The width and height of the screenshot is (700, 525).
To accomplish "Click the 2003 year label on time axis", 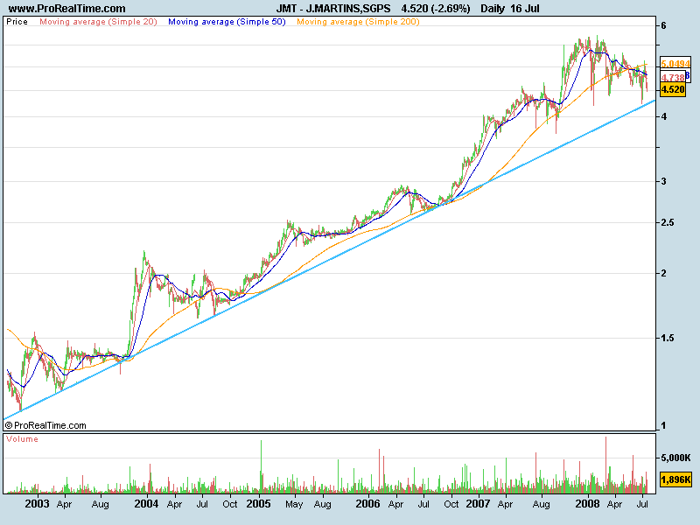I will pyautogui.click(x=37, y=504).
